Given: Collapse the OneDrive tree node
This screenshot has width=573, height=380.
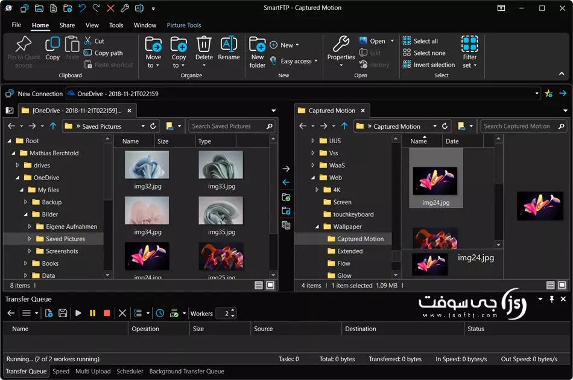Looking at the screenshot, I should 17,178.
